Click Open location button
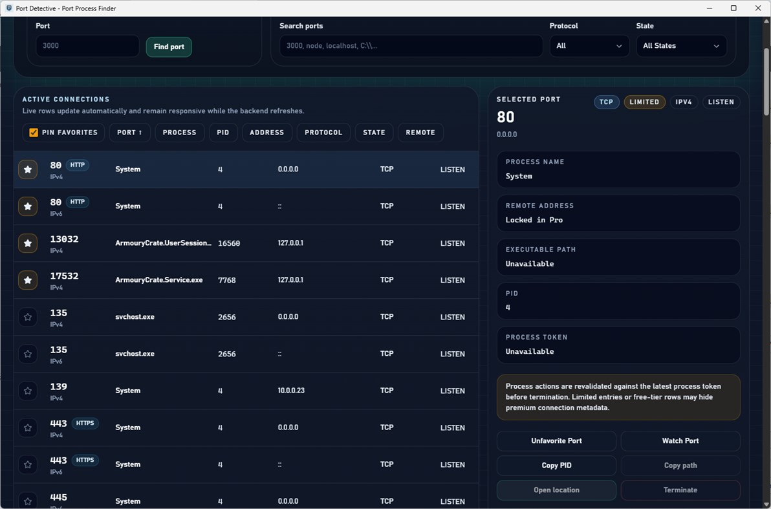Image resolution: width=771 pixels, height=509 pixels. [x=556, y=490]
